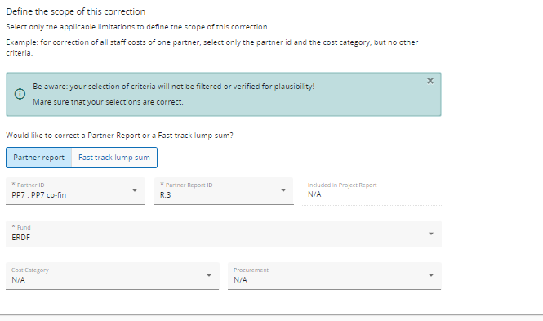Screen dimensions: 543x321
Task: Click the PP7, PP7 co-fin partner value
Action: (x=39, y=195)
